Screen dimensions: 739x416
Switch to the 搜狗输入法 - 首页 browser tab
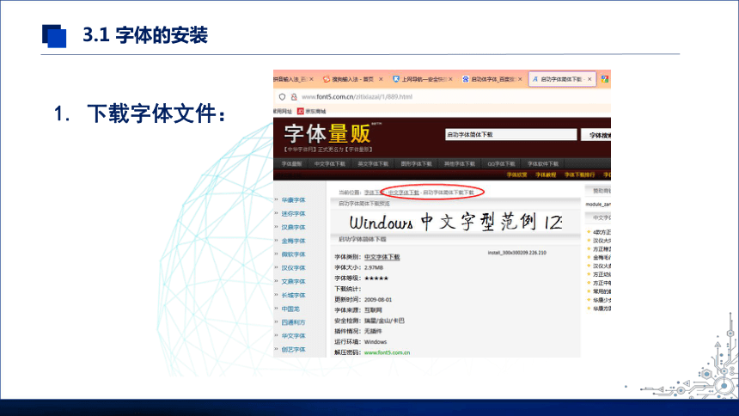[352, 79]
